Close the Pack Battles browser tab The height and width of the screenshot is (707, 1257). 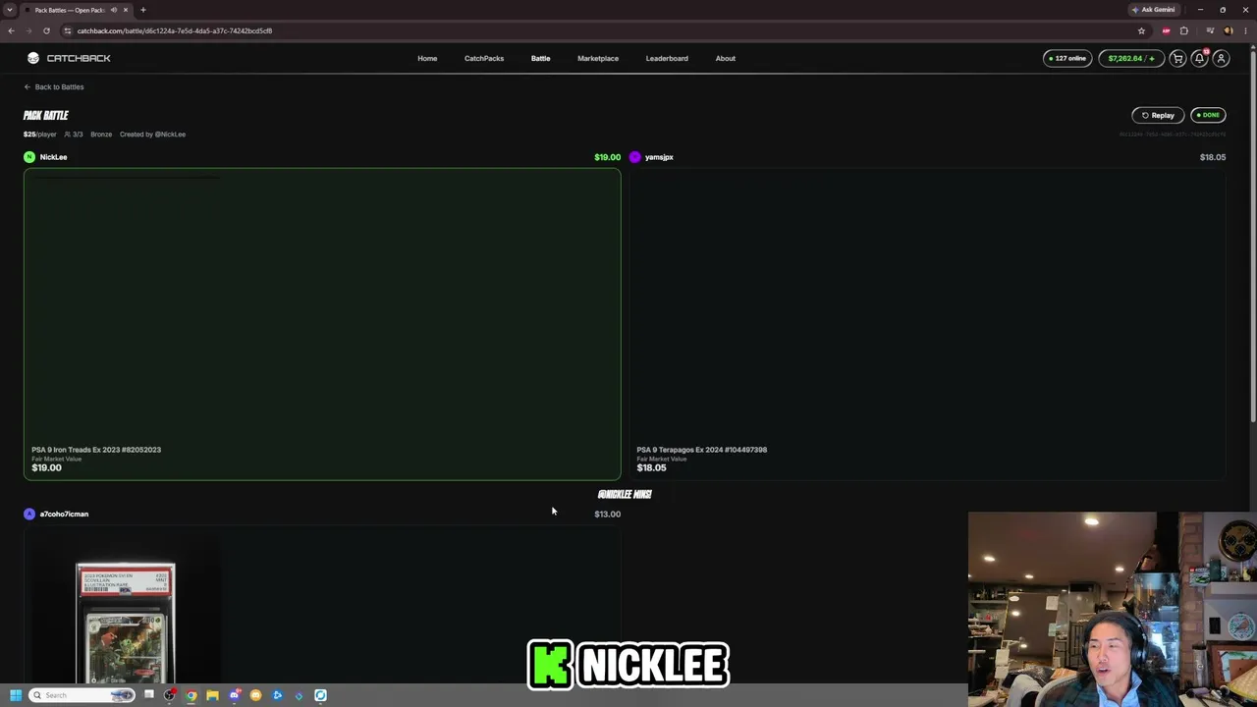pos(126,10)
